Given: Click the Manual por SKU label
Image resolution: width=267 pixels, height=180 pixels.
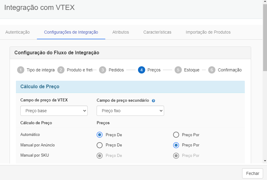Looking at the screenshot, I should click(34, 155).
